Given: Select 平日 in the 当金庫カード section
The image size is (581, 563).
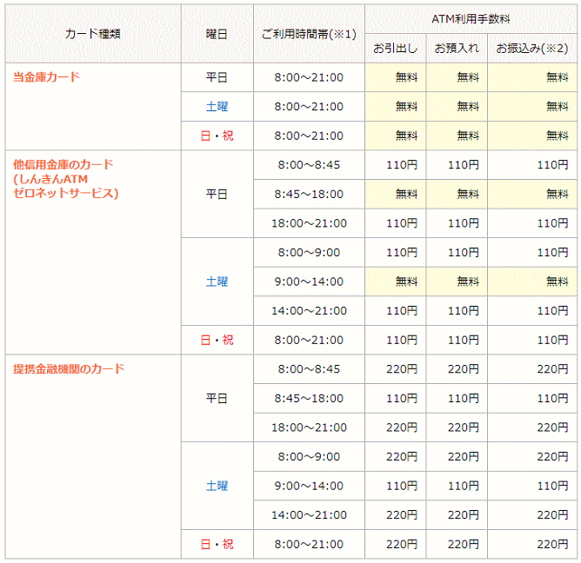Looking at the screenshot, I should (217, 77).
